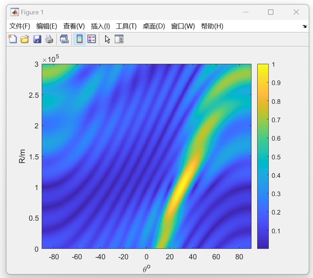Click the New Figure toolbar icon
Screen dimensions: 313x278
13,39
